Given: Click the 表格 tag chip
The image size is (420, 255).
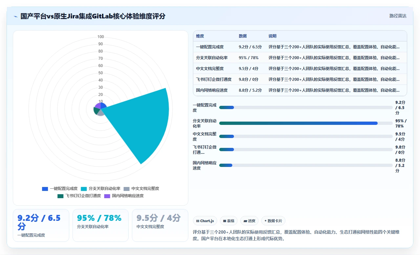Looking at the screenshot, I should tap(229, 221).
